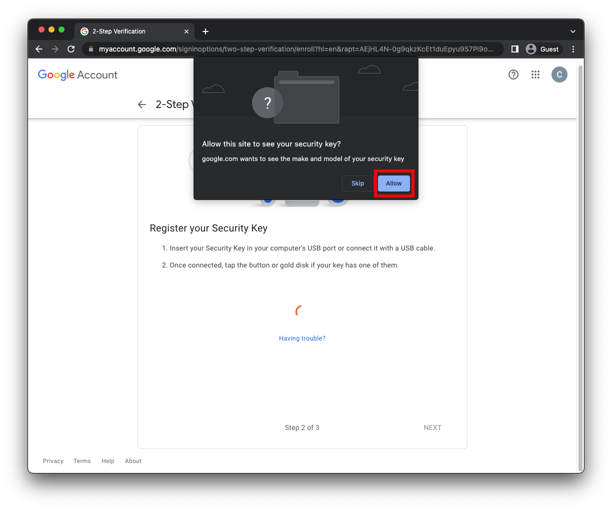Go back with the browser back arrow
Screen dimensions: 612x510
pos(39,49)
